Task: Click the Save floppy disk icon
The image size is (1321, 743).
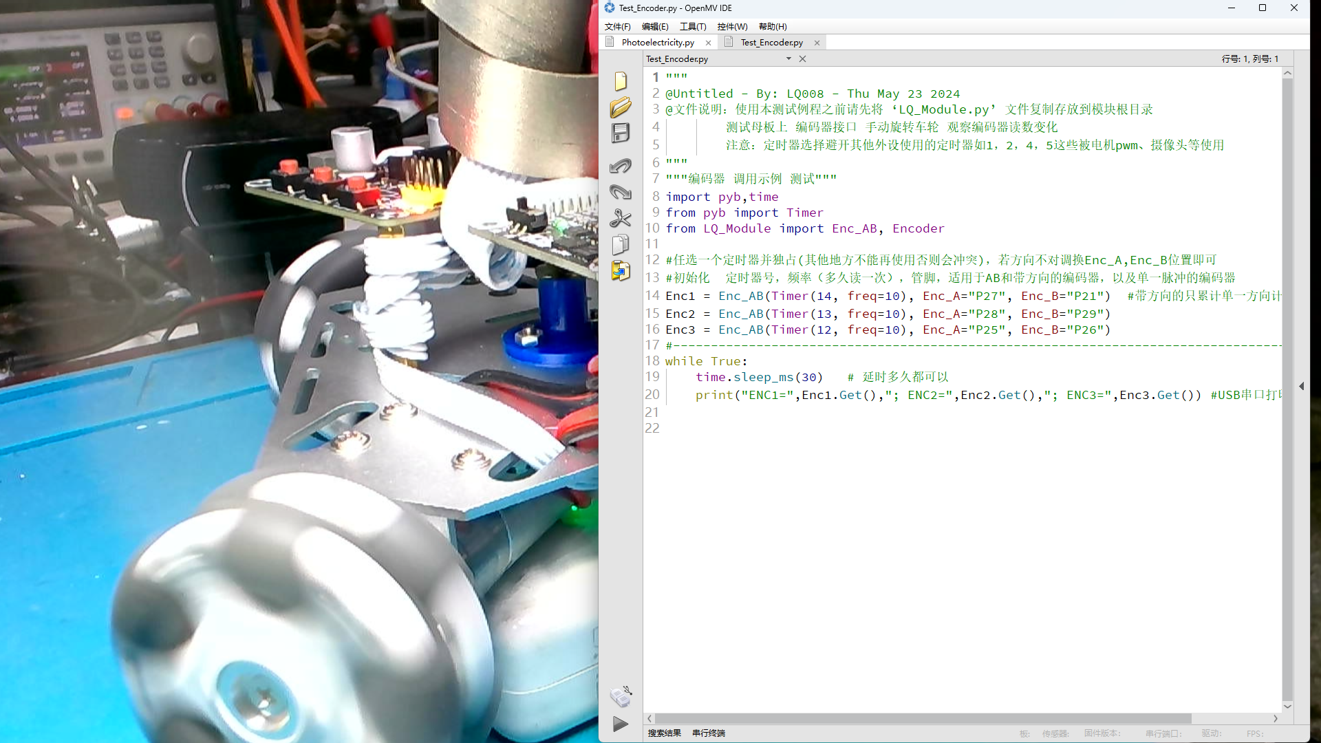Action: click(x=621, y=133)
